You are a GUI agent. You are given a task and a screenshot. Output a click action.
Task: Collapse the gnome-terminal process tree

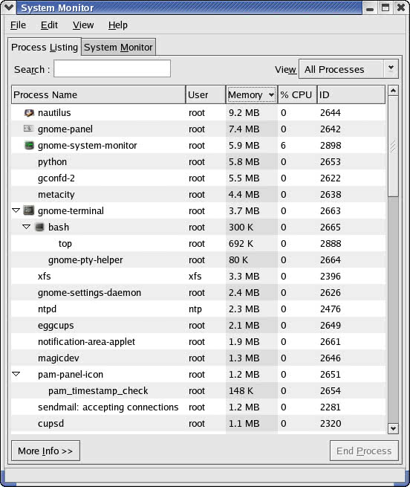point(16,210)
